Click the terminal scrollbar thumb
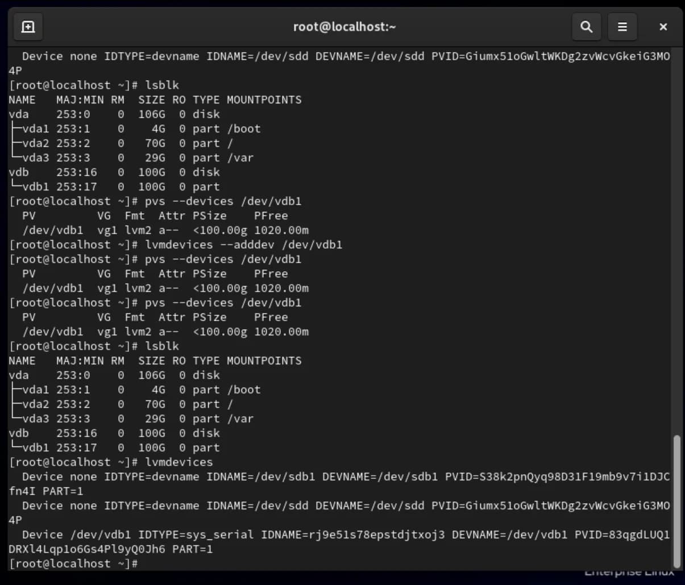685x585 pixels. pos(676,501)
